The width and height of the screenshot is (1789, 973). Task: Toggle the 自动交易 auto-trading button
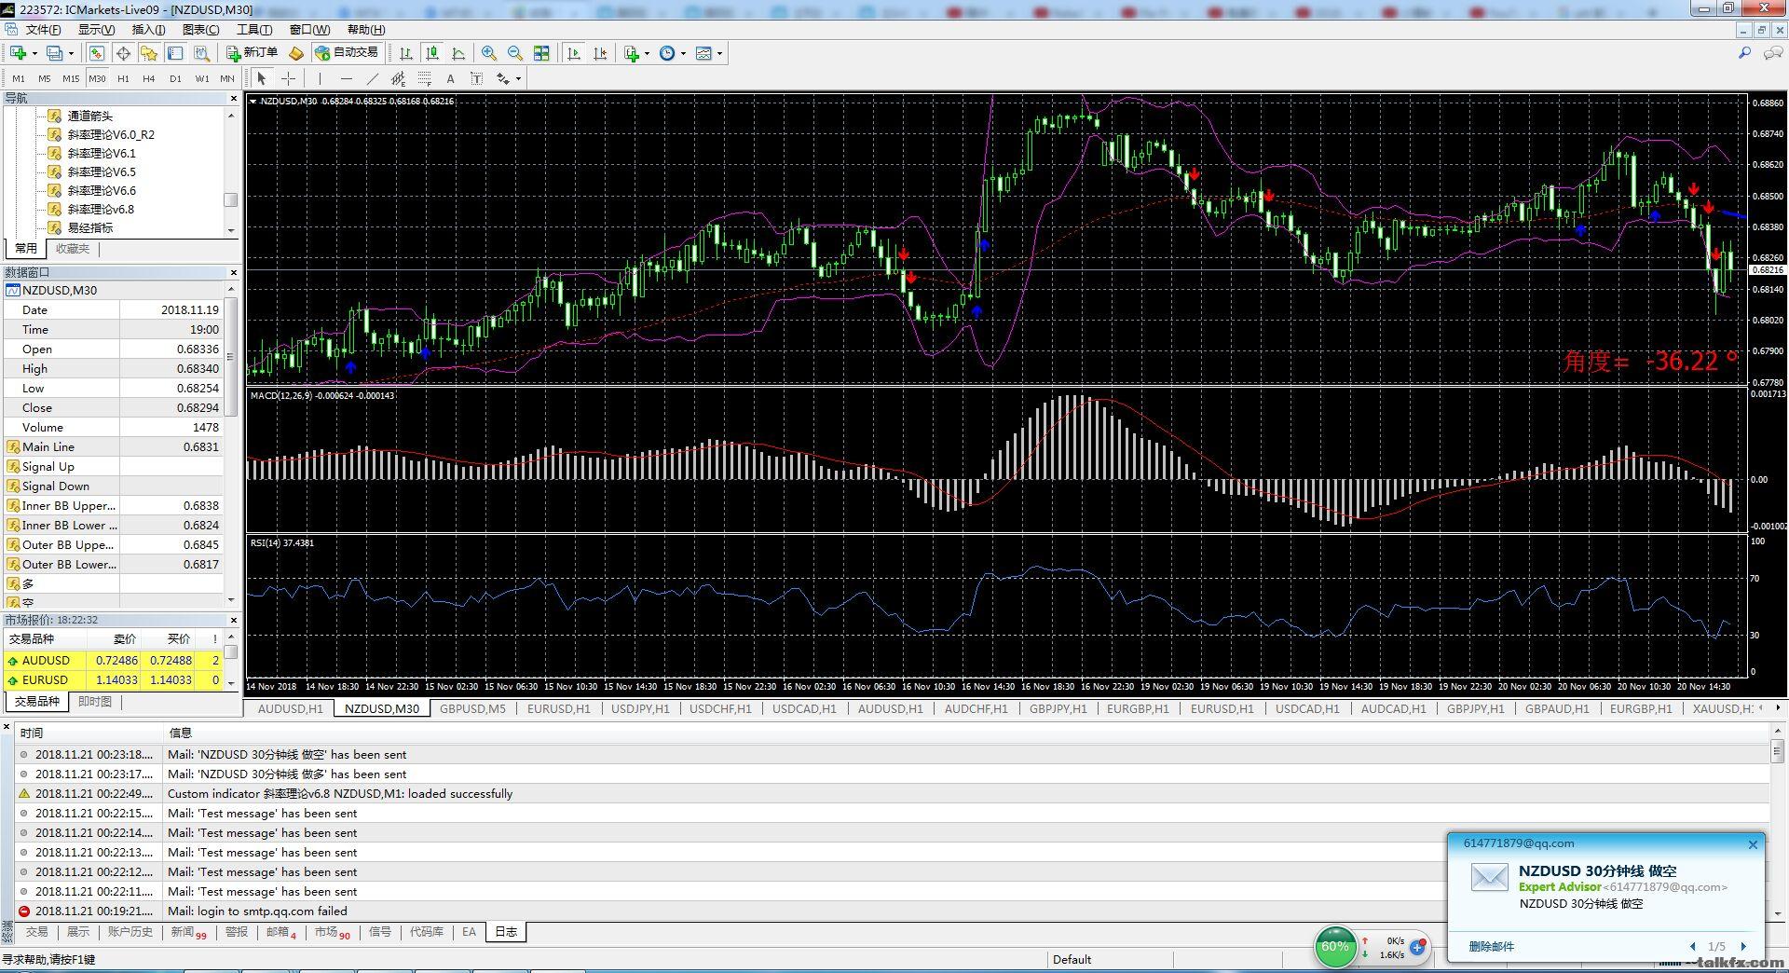click(x=347, y=53)
